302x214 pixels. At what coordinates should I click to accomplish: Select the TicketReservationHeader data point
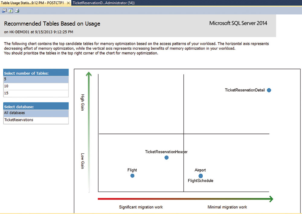coord(166,157)
